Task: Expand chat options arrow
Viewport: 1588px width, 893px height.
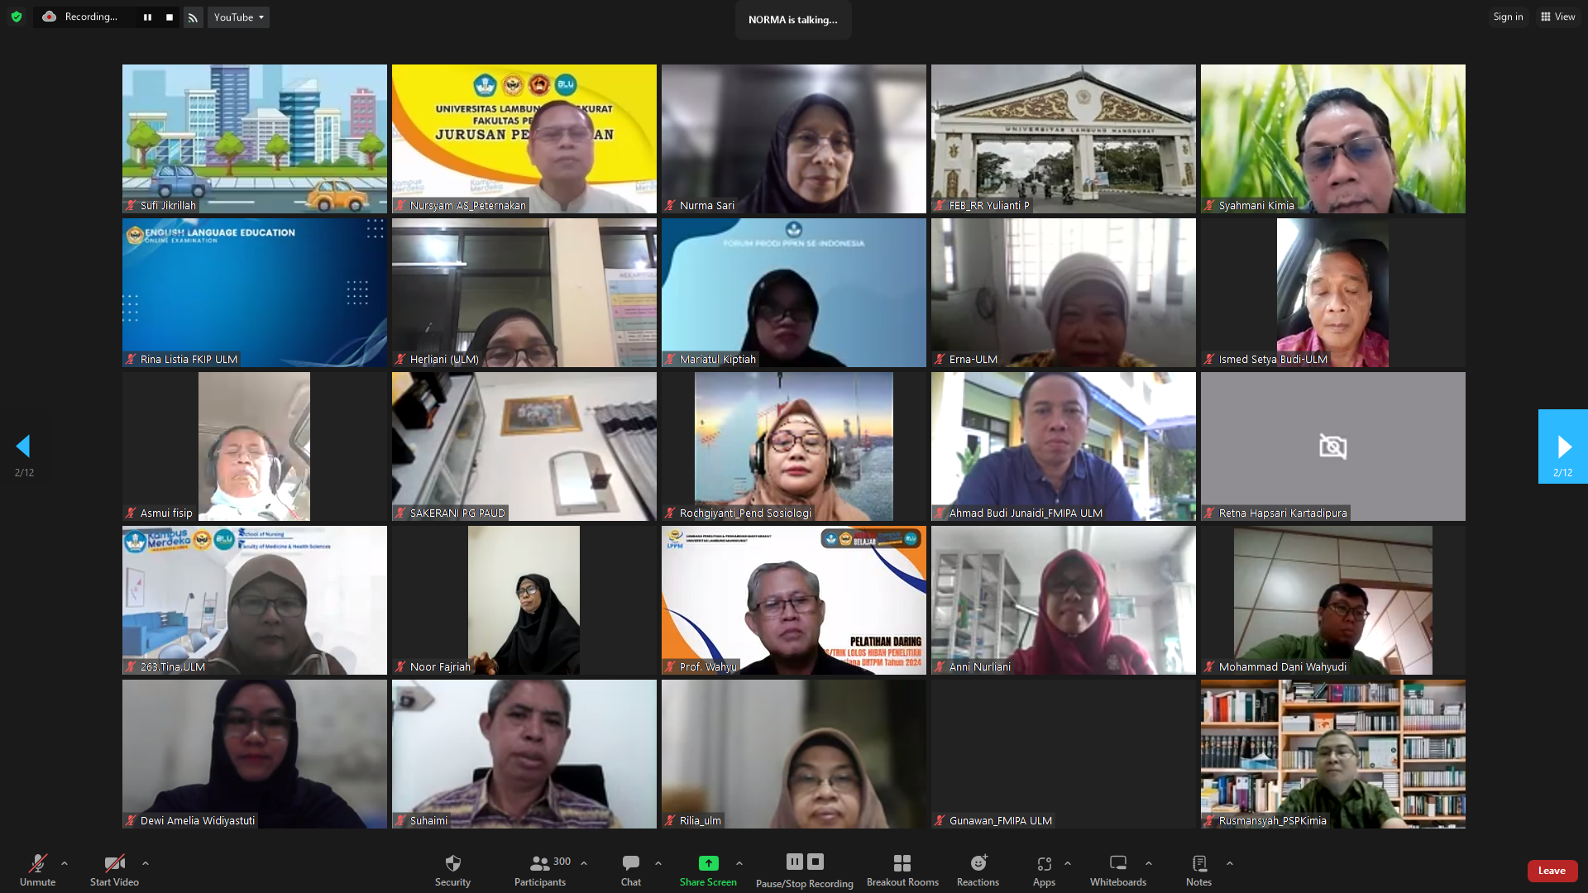Action: (658, 863)
